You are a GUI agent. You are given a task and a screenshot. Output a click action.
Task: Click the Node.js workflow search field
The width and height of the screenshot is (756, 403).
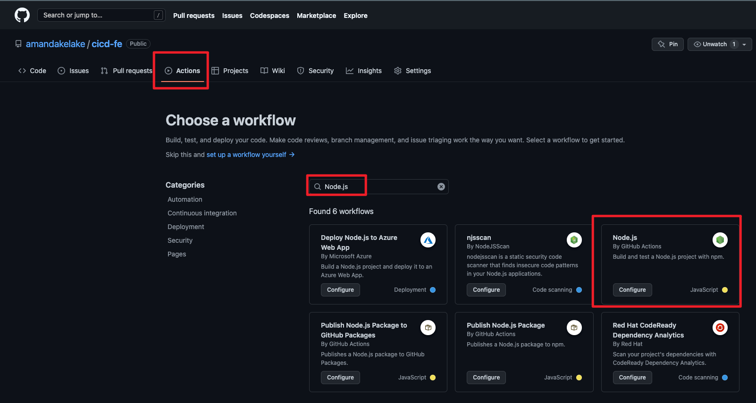378,187
